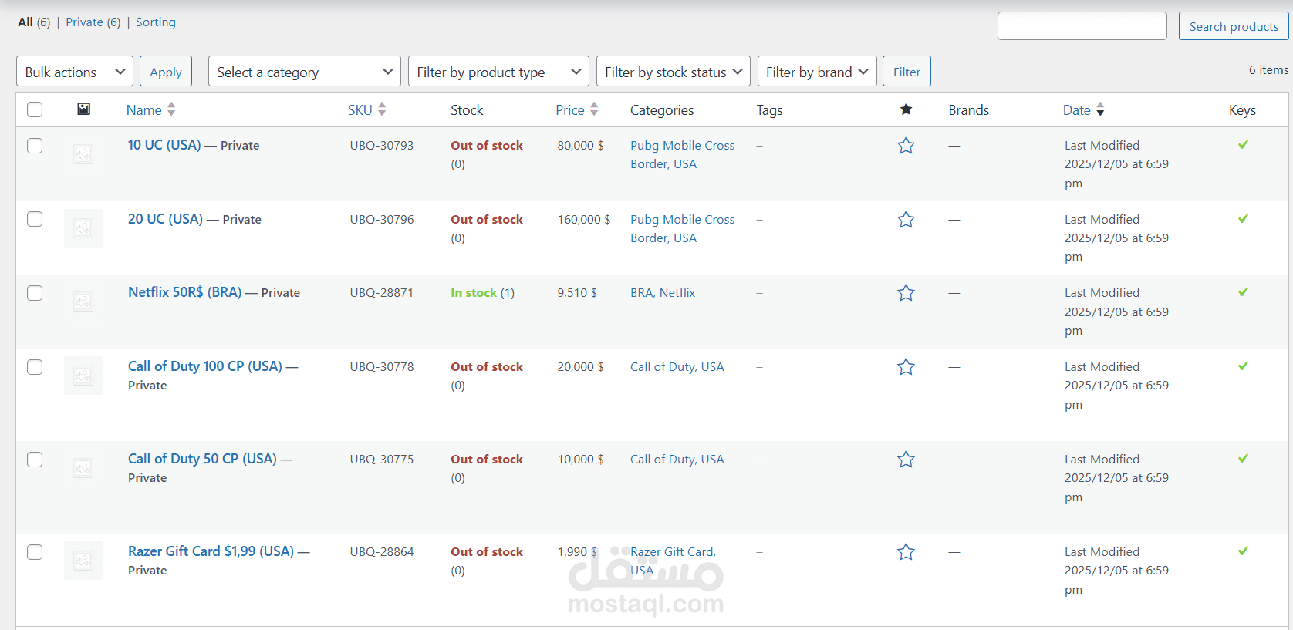Click placeholder thumbnail of Call of Duty 100 CP

coord(83,376)
